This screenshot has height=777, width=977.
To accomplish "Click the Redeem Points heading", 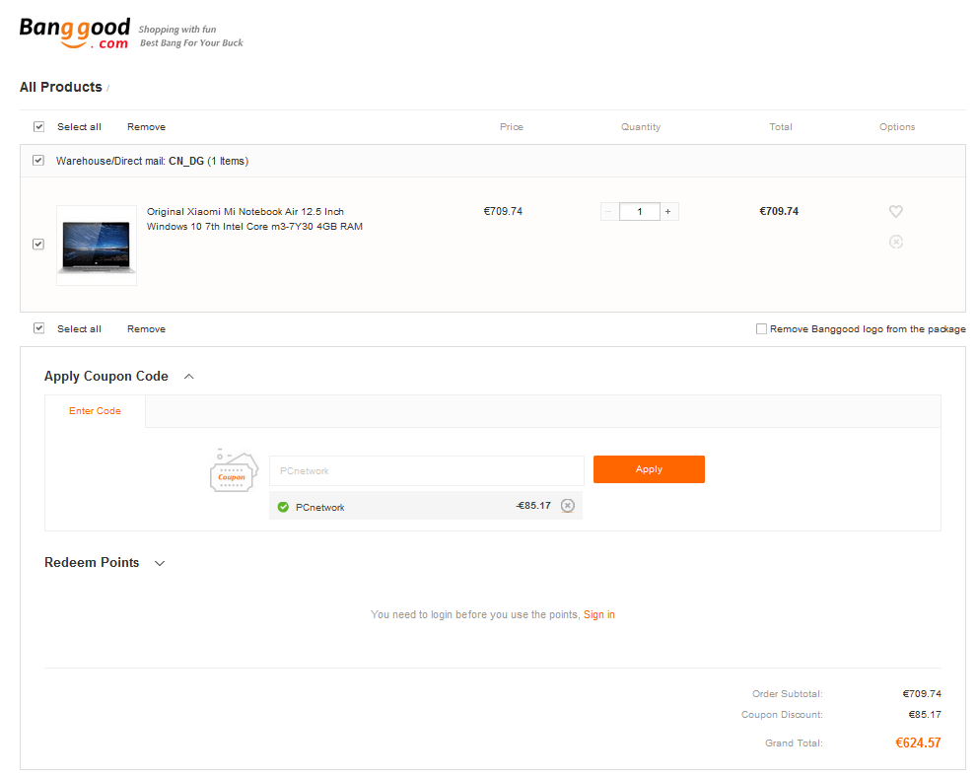I will click(92, 563).
